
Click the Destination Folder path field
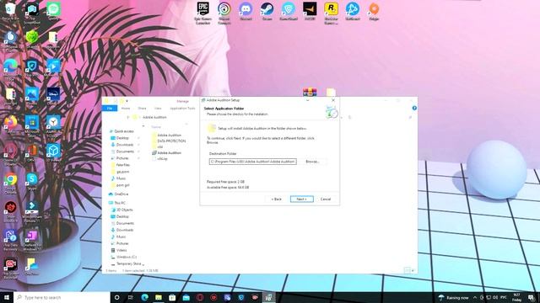[x=253, y=162]
